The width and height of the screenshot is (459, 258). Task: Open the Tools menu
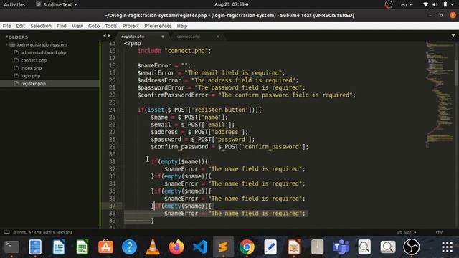[111, 26]
